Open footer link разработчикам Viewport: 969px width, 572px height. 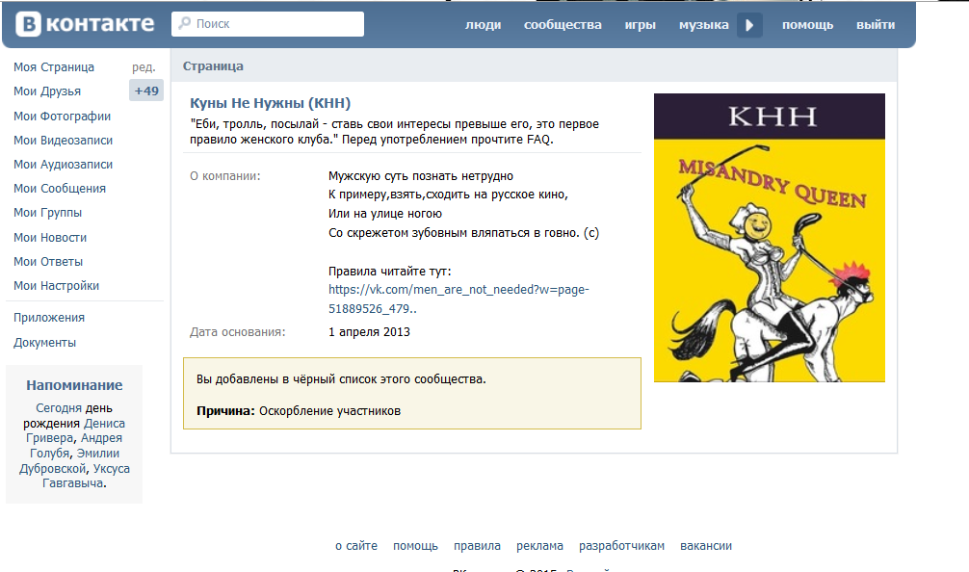click(x=621, y=546)
